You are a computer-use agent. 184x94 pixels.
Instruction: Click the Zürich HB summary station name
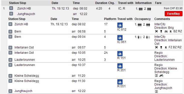click(x=24, y=8)
